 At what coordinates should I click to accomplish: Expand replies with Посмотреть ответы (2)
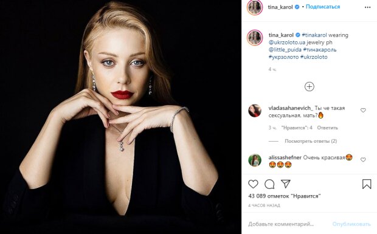click(x=311, y=141)
